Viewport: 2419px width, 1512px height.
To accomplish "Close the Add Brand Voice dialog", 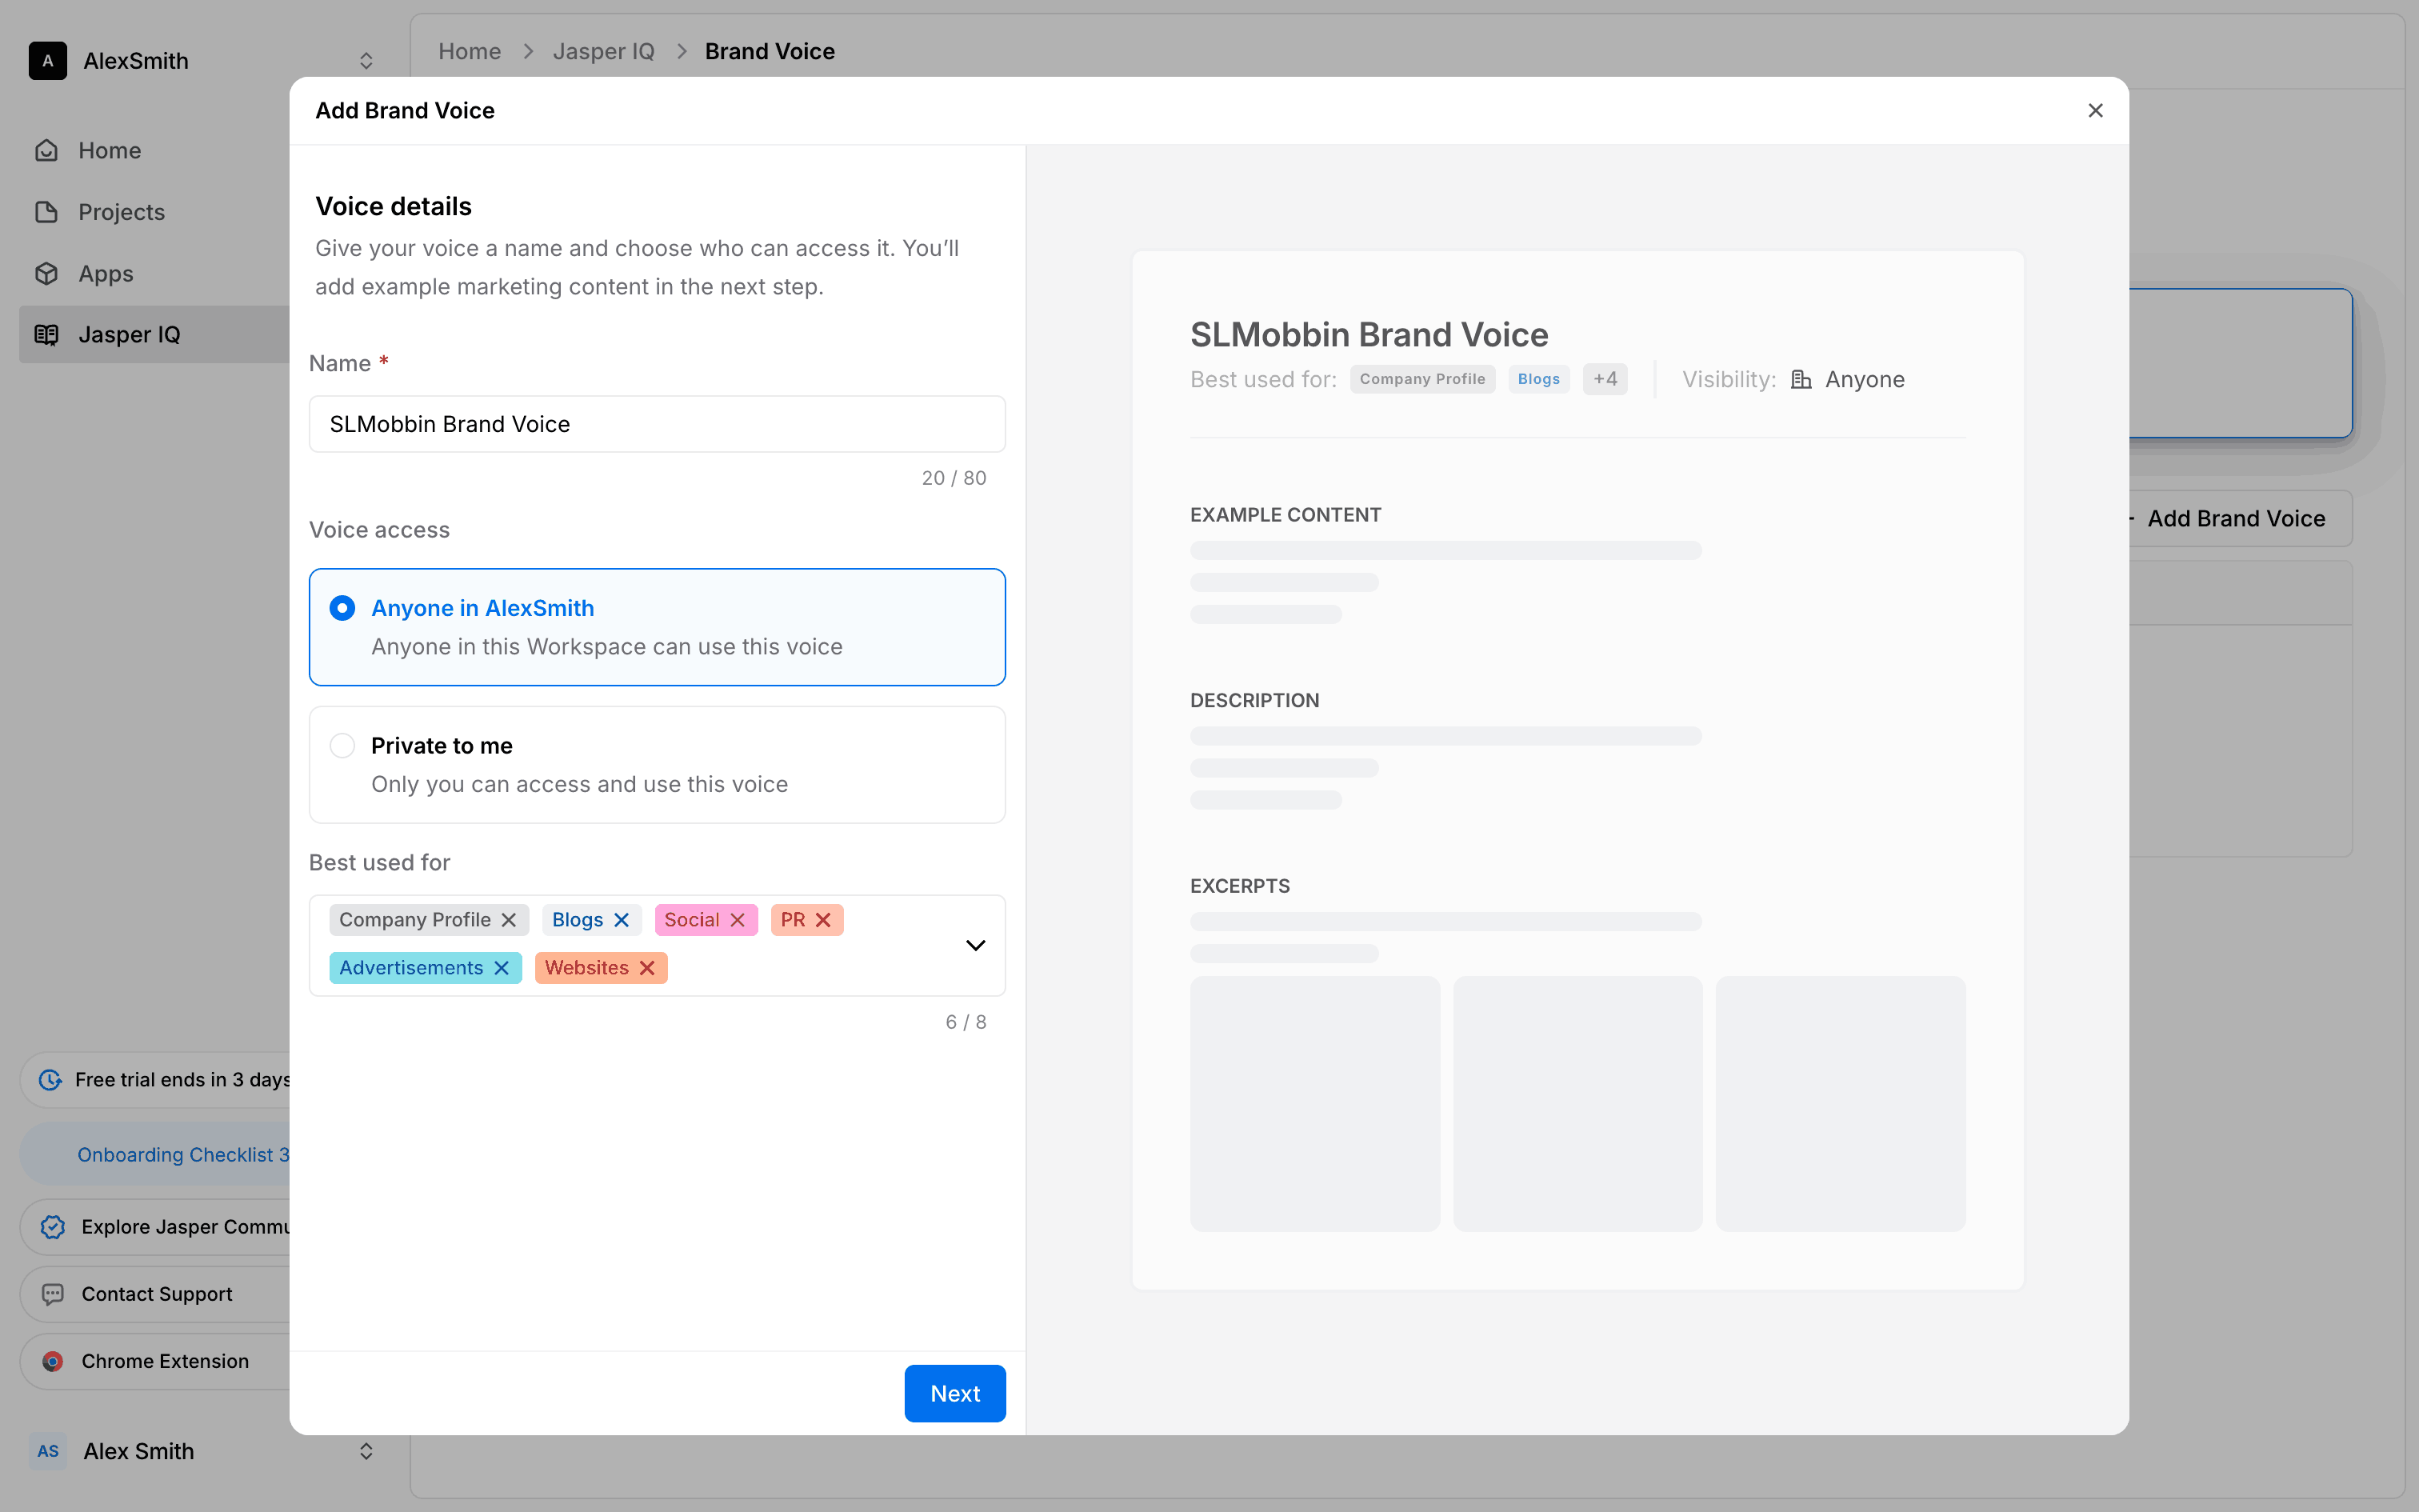I will (x=2095, y=111).
